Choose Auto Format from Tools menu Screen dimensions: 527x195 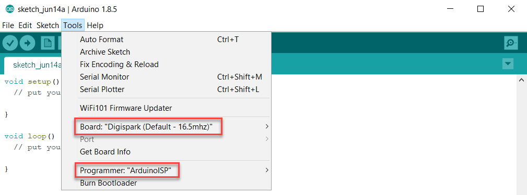[x=167, y=40]
